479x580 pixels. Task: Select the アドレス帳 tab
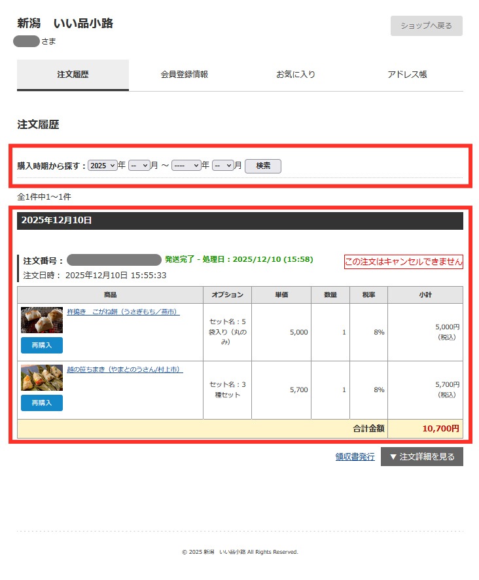(x=407, y=75)
